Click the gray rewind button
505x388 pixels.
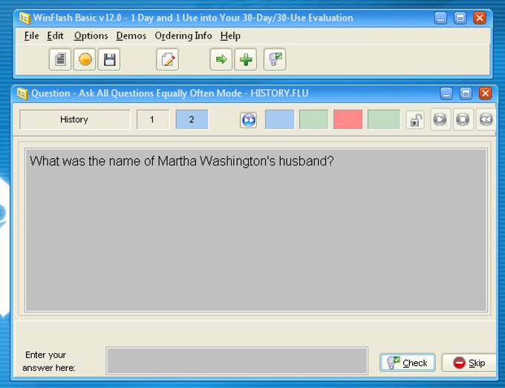tap(486, 119)
